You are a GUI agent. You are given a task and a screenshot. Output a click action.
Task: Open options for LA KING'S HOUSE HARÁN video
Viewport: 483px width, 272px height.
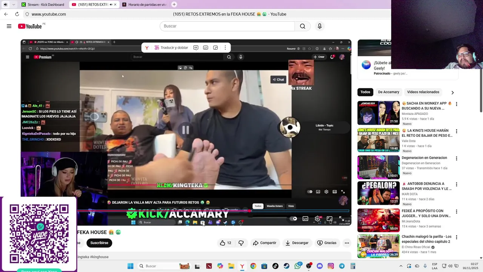click(x=456, y=131)
